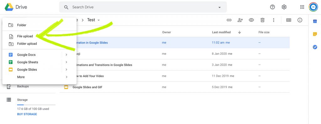The width and height of the screenshot is (321, 124).
Task: Expand the Google Slides submenu arrow
Action: pyautogui.click(x=66, y=70)
